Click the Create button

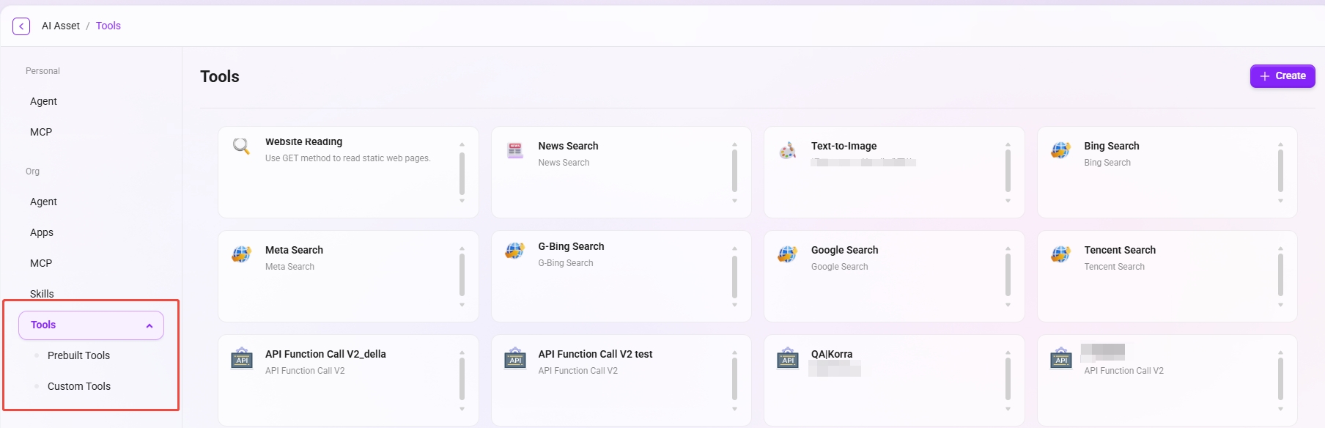[x=1282, y=76]
